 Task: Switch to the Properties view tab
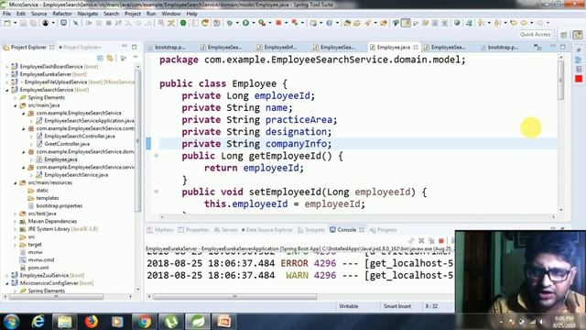193,230
